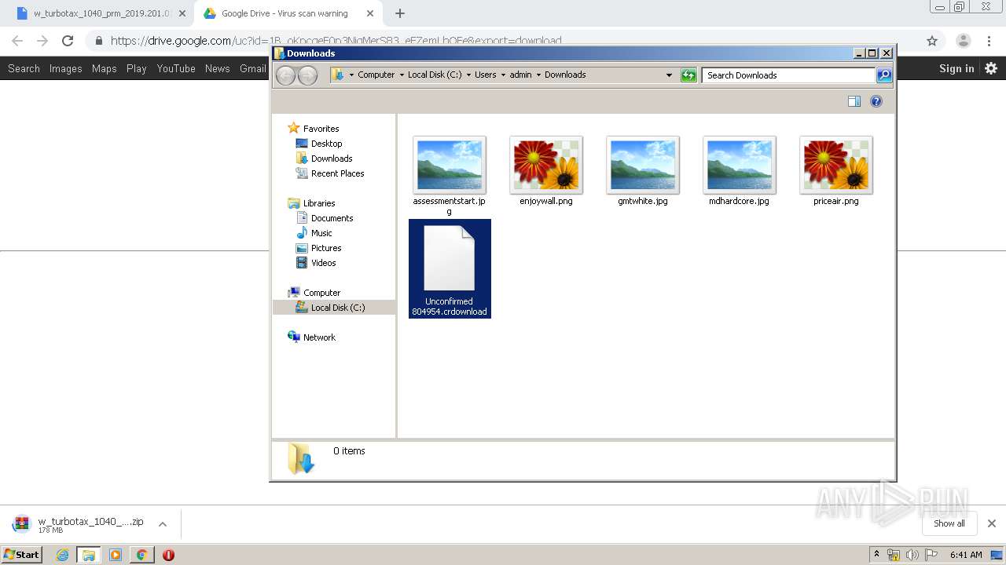The width and height of the screenshot is (1006, 565).
Task: Open Windows Media Player taskbar icon
Action: (x=116, y=555)
